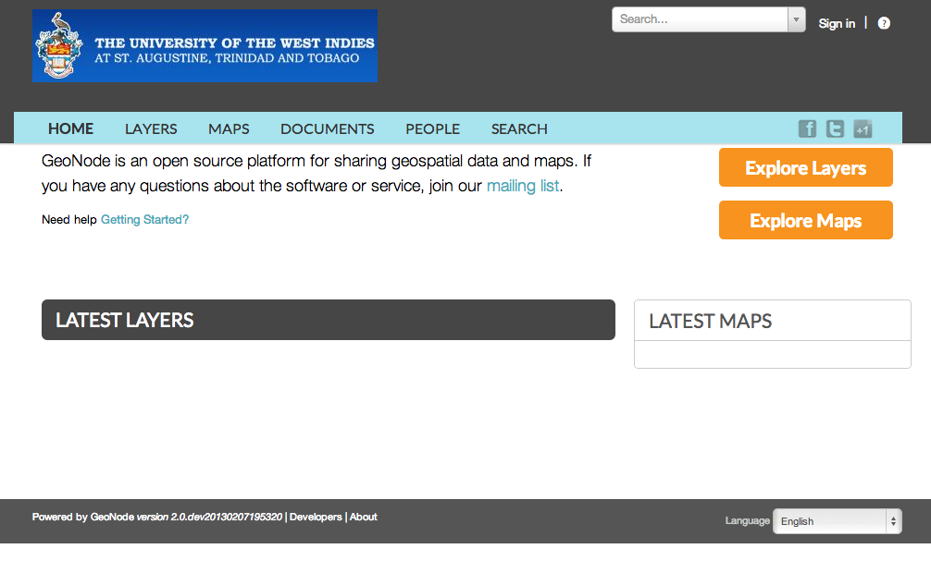The image size is (931, 561).
Task: Focus the Search... input field
Action: coord(700,19)
